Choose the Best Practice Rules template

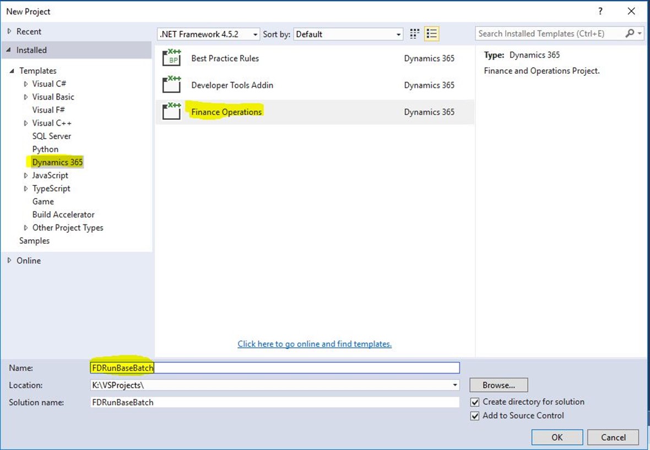(315, 58)
